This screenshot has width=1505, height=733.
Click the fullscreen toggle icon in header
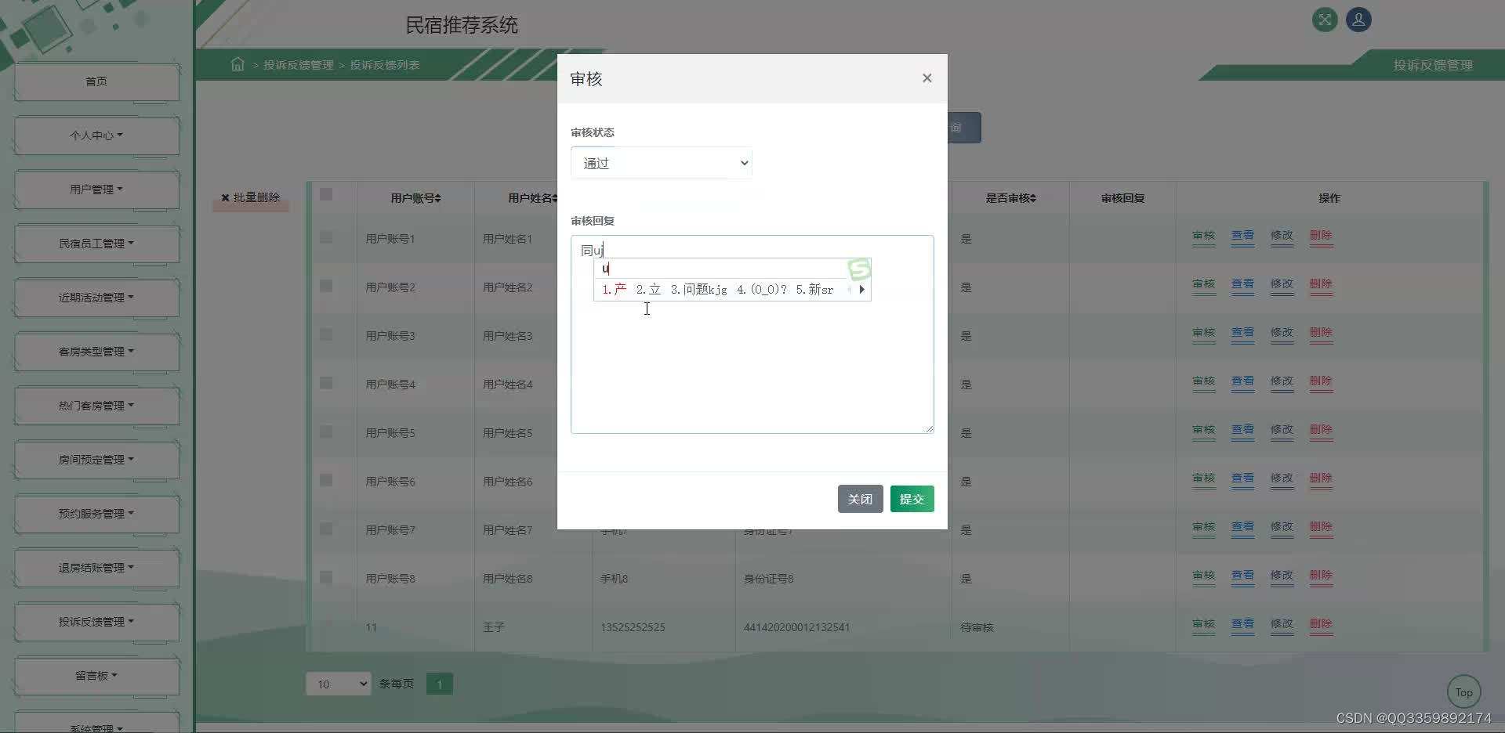pos(1325,20)
